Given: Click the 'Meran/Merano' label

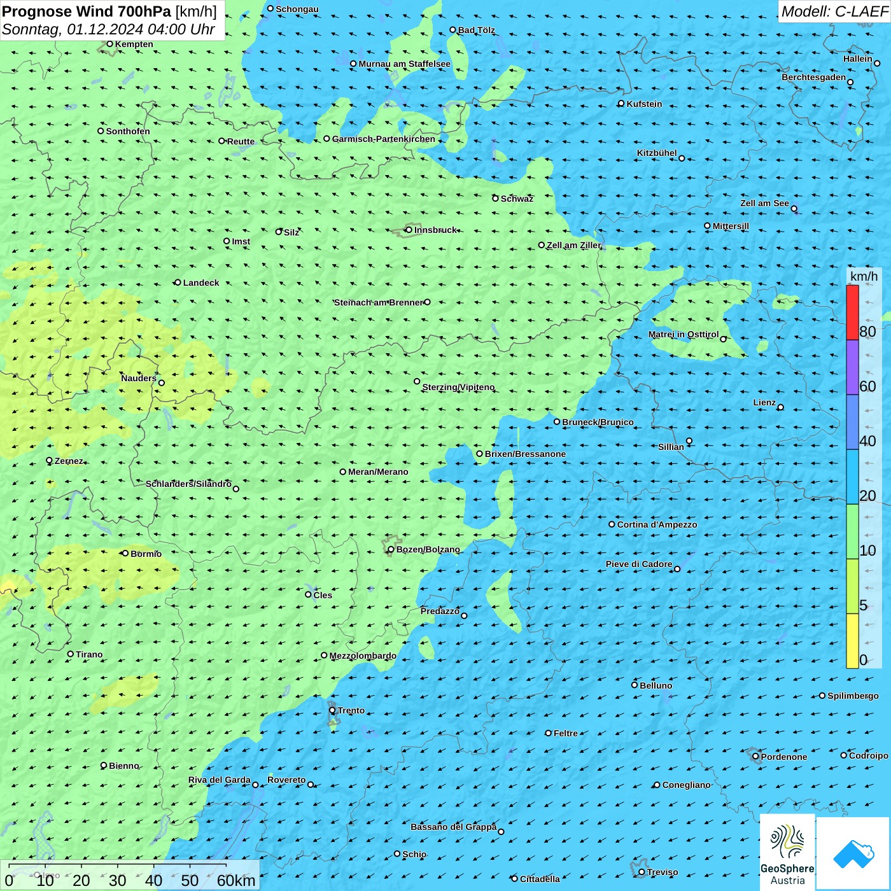Looking at the screenshot, I should point(378,472).
